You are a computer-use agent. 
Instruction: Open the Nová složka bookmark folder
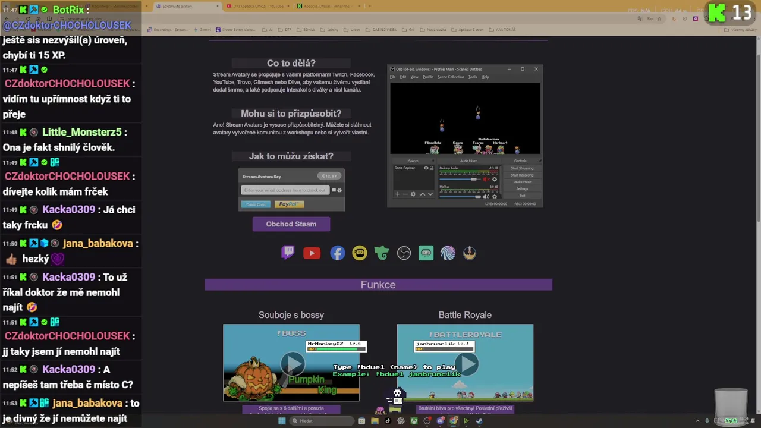point(433,30)
